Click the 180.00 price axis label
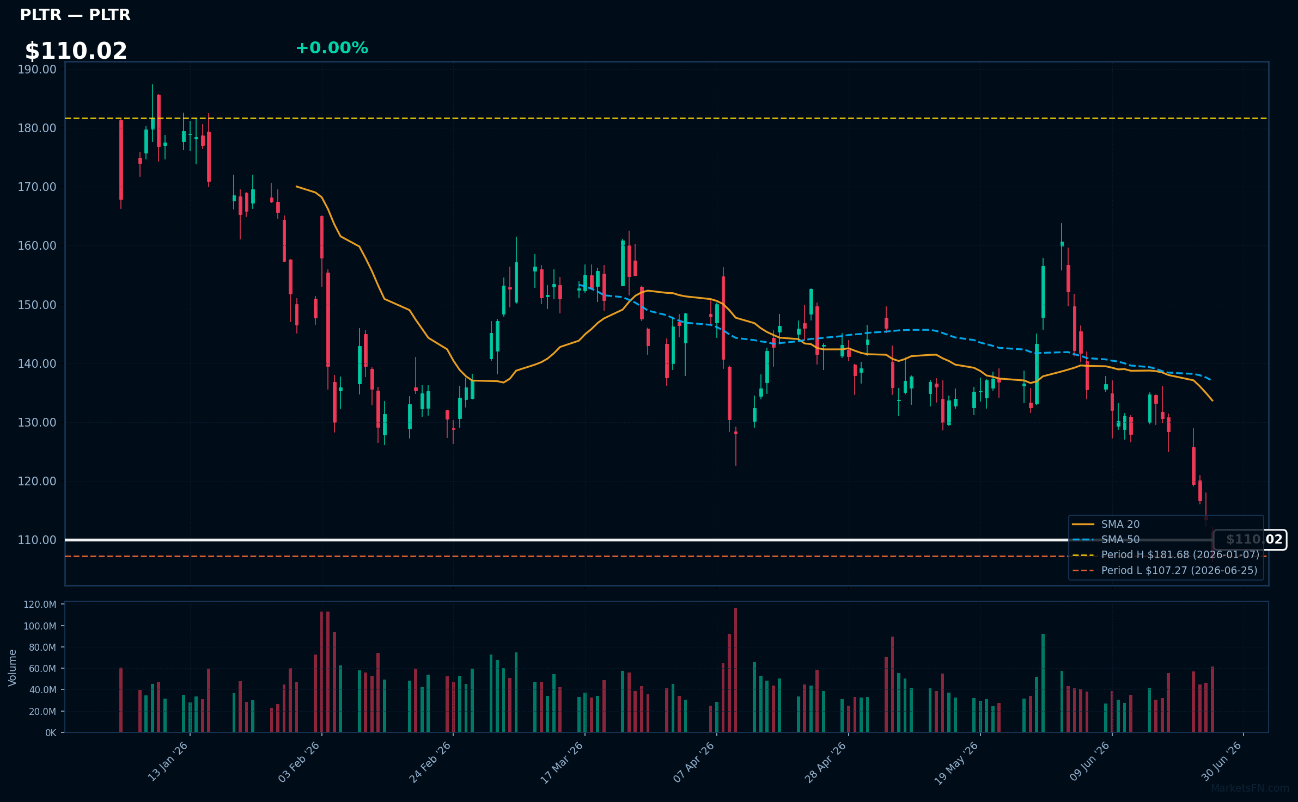Image resolution: width=1298 pixels, height=802 pixels. click(x=37, y=128)
